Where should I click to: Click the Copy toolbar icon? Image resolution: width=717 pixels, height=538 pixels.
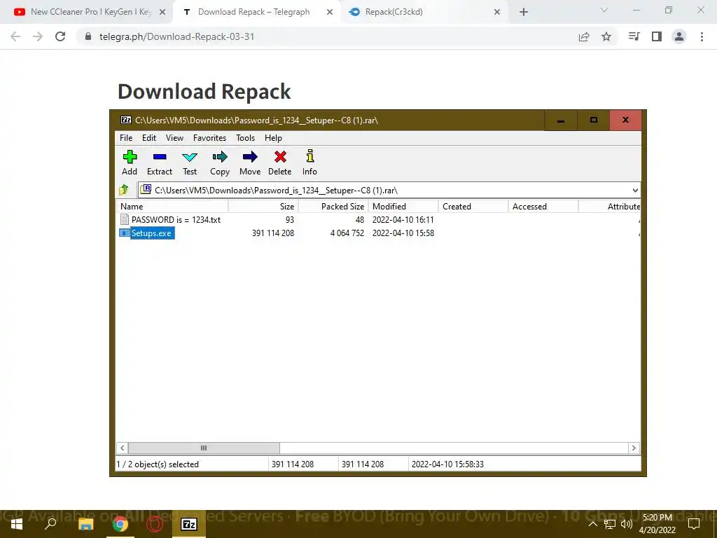pyautogui.click(x=220, y=158)
